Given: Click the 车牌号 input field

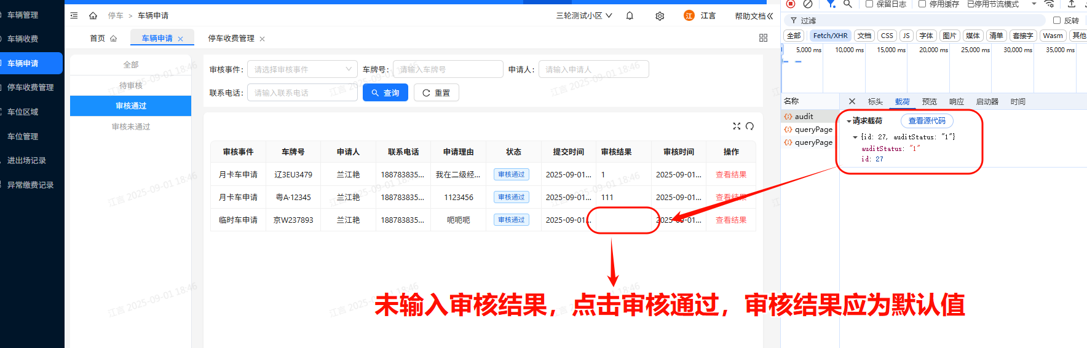Looking at the screenshot, I should click(x=448, y=69).
